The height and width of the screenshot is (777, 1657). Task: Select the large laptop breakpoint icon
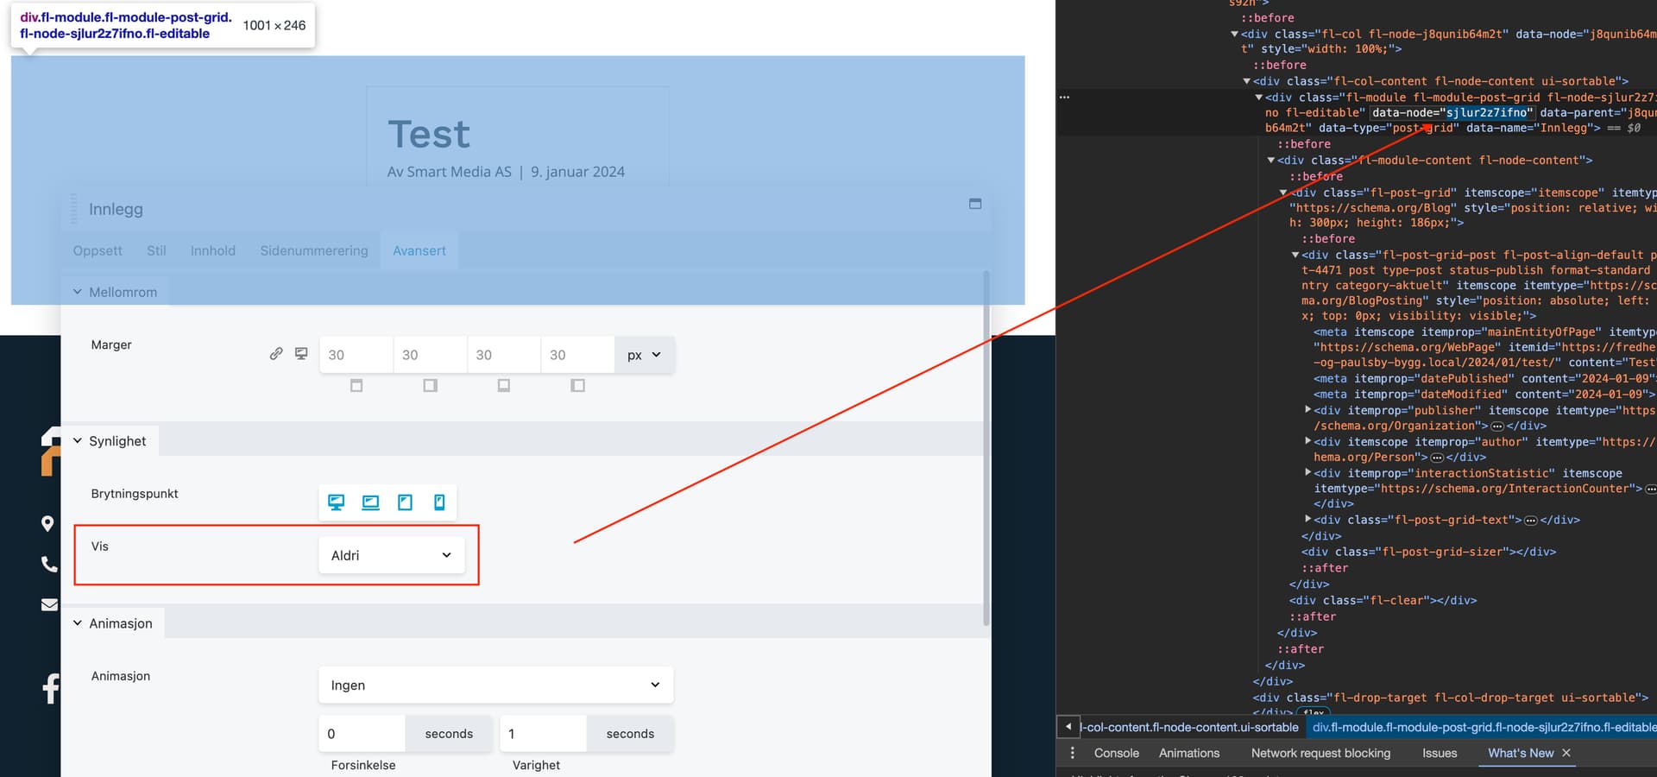pyautogui.click(x=370, y=502)
